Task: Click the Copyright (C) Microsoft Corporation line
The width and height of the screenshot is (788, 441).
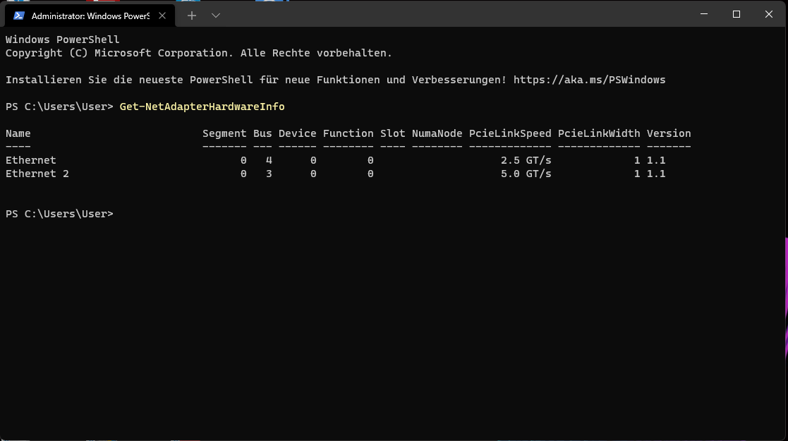Action: 198,53
